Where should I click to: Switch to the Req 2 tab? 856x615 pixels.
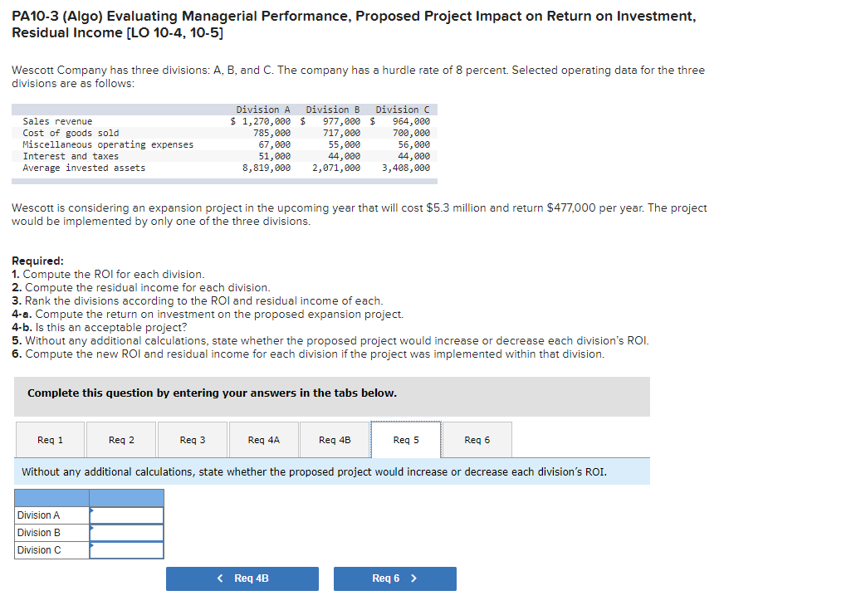[x=121, y=440]
